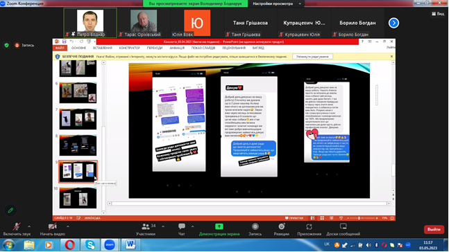Open the Whiteboards icon
The width and height of the screenshot is (449, 252).
(343, 226)
